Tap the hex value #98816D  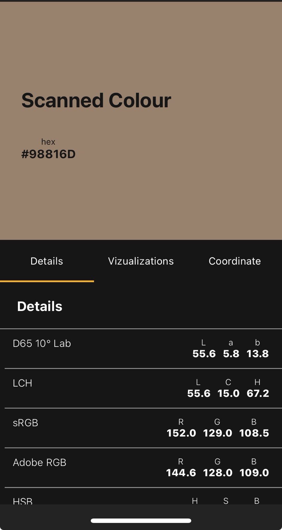(48, 154)
